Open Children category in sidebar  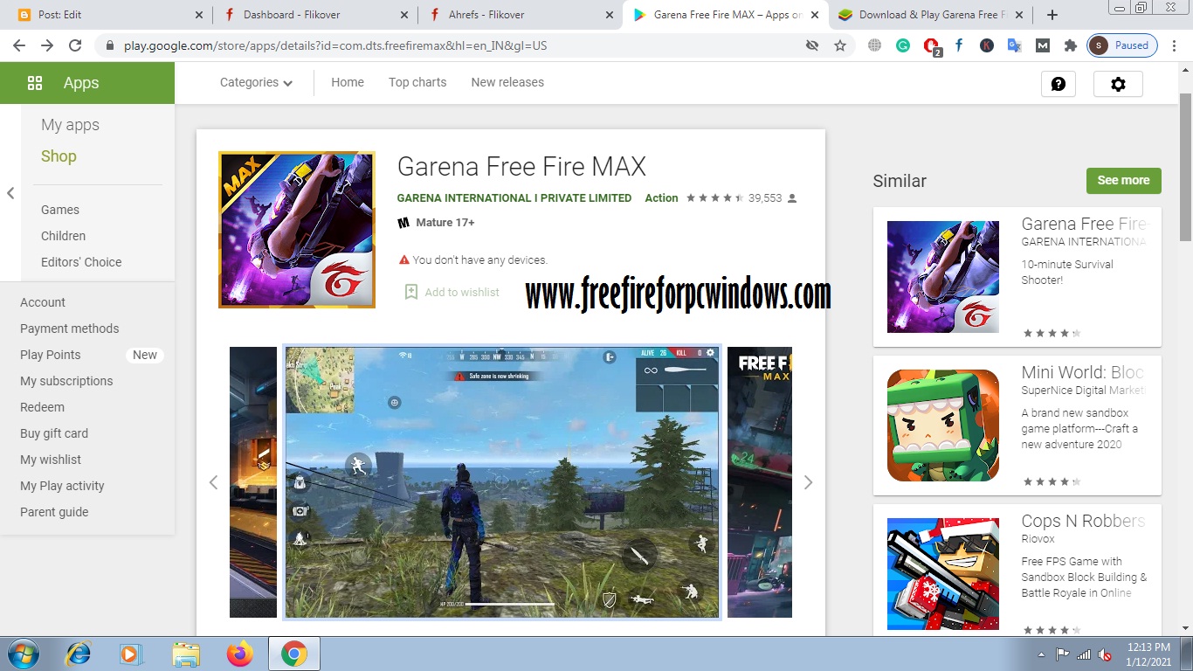[x=63, y=236]
